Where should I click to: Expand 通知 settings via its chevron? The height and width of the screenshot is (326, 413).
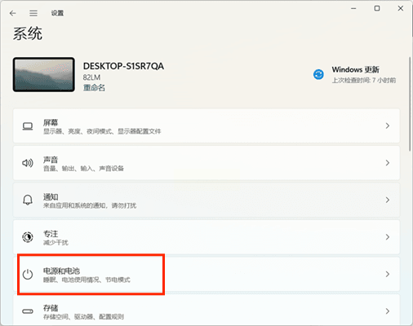(388, 200)
